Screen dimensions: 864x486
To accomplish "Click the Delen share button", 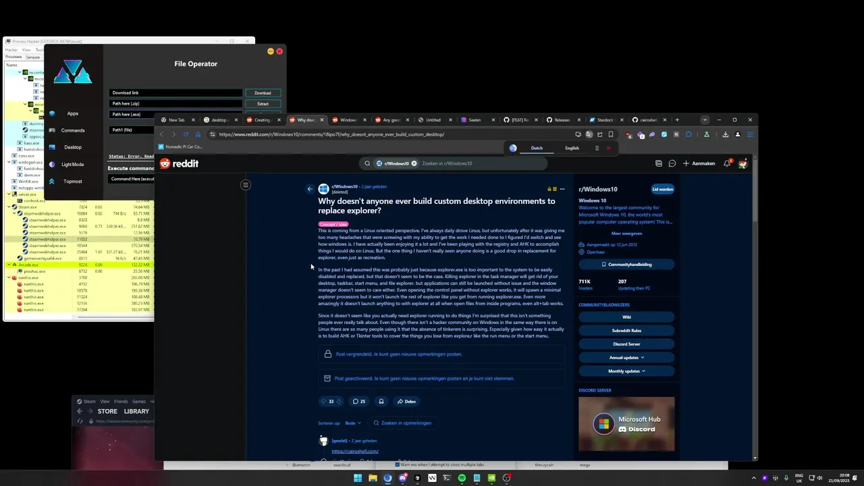I will [x=406, y=402].
